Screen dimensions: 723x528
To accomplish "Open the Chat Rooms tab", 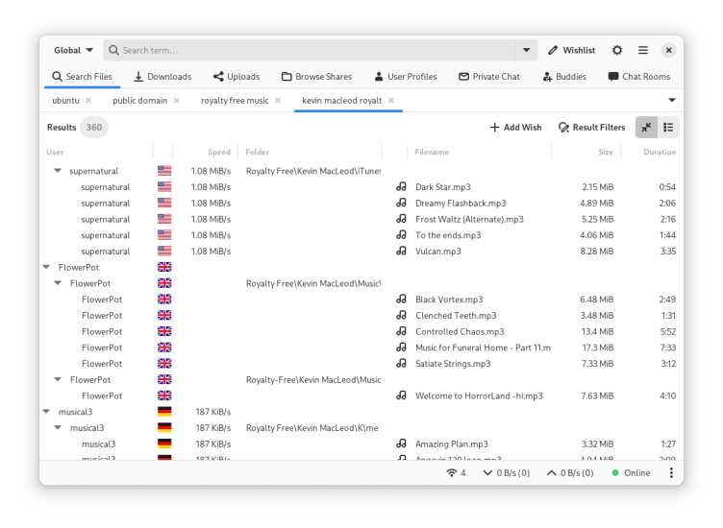I will [638, 77].
